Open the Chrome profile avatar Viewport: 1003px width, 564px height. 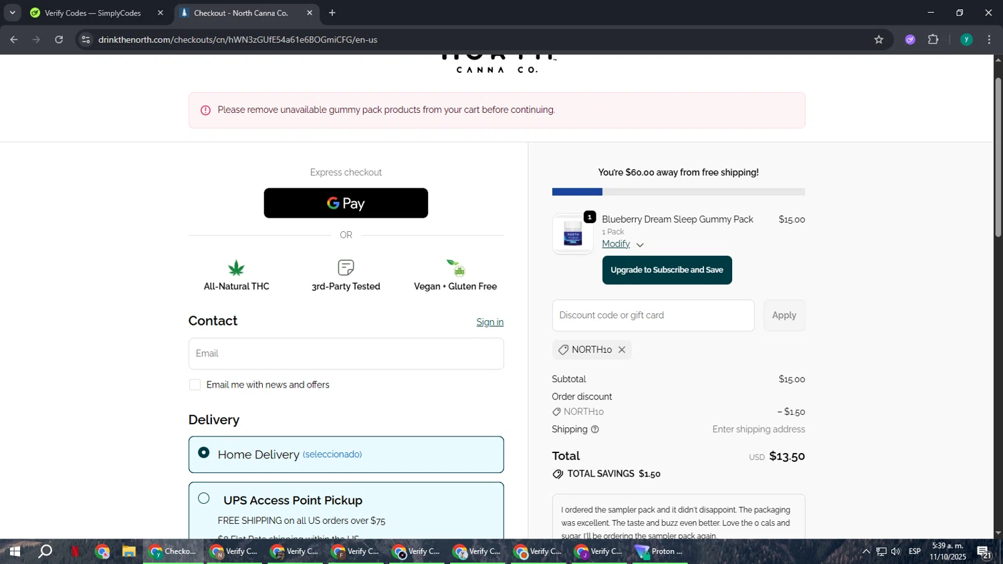(966, 39)
